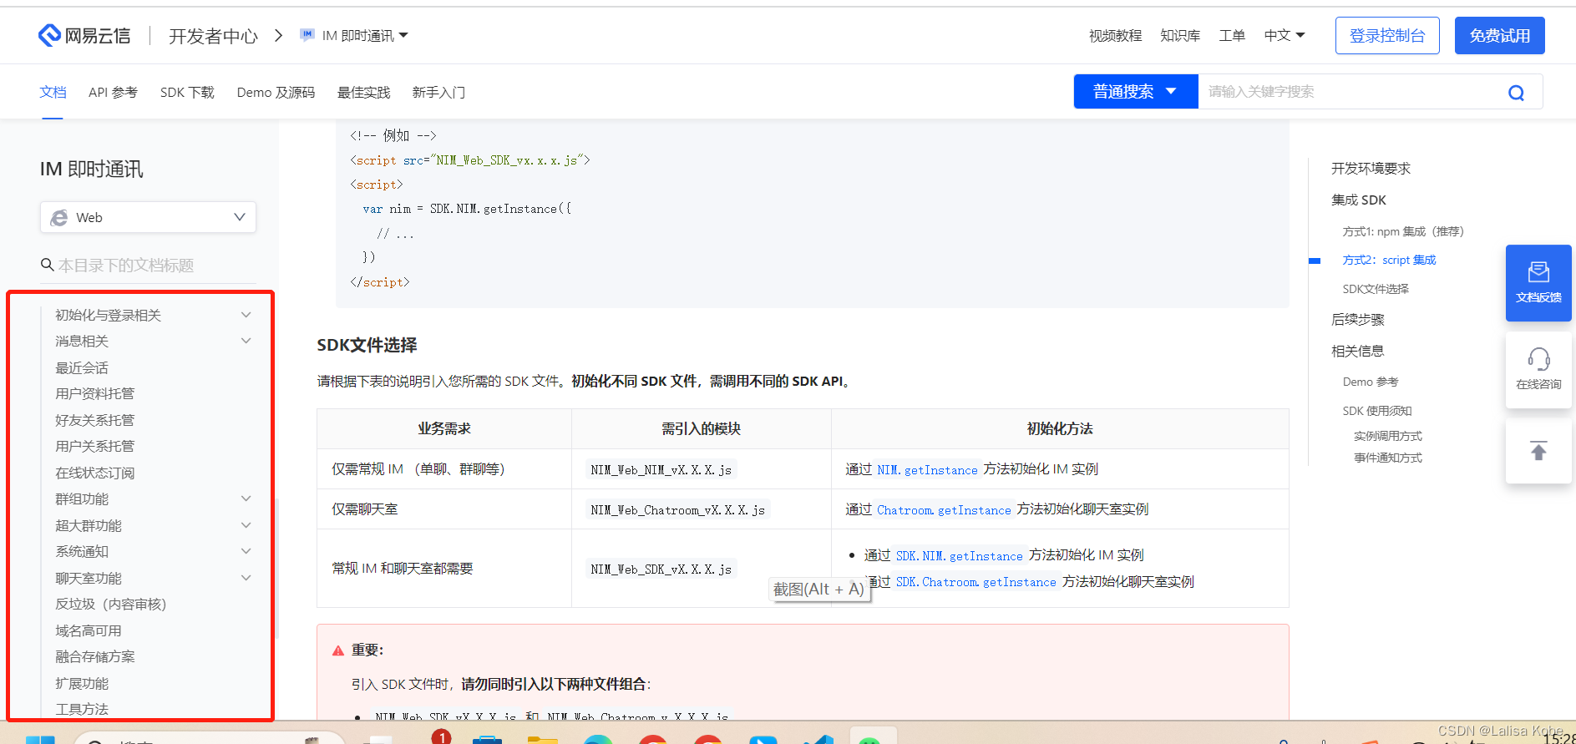Jump to 事件通知方式 in outline
Viewport: 1576px width, 744px height.
pos(1388,458)
